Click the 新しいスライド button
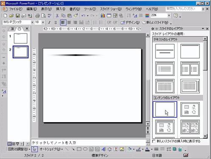Viewport: 211px width, 159px height. click(x=155, y=22)
